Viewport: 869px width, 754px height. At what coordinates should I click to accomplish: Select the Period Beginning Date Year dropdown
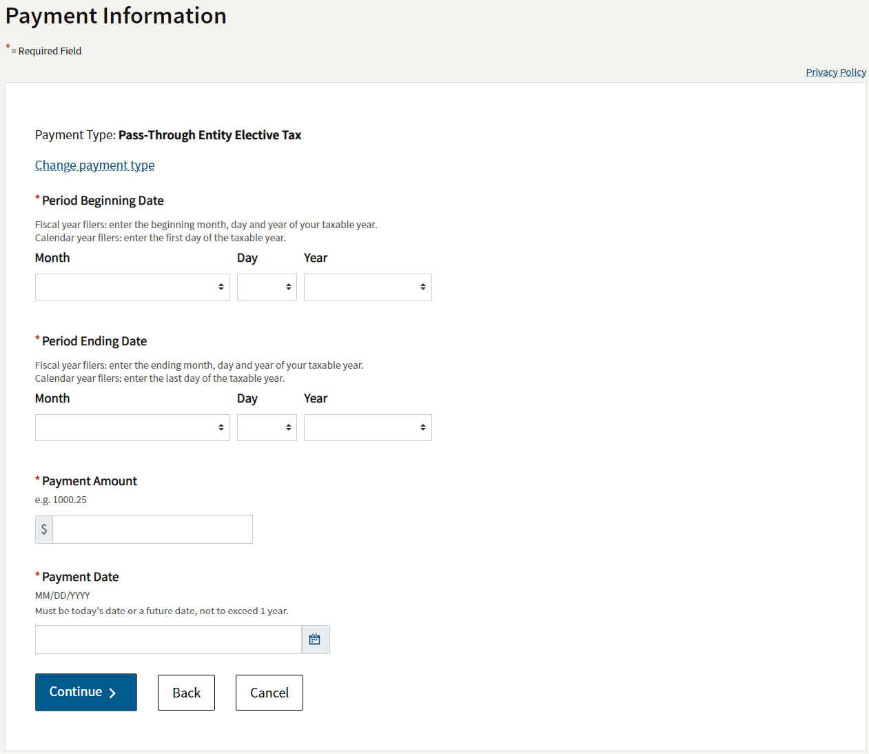pyautogui.click(x=367, y=287)
